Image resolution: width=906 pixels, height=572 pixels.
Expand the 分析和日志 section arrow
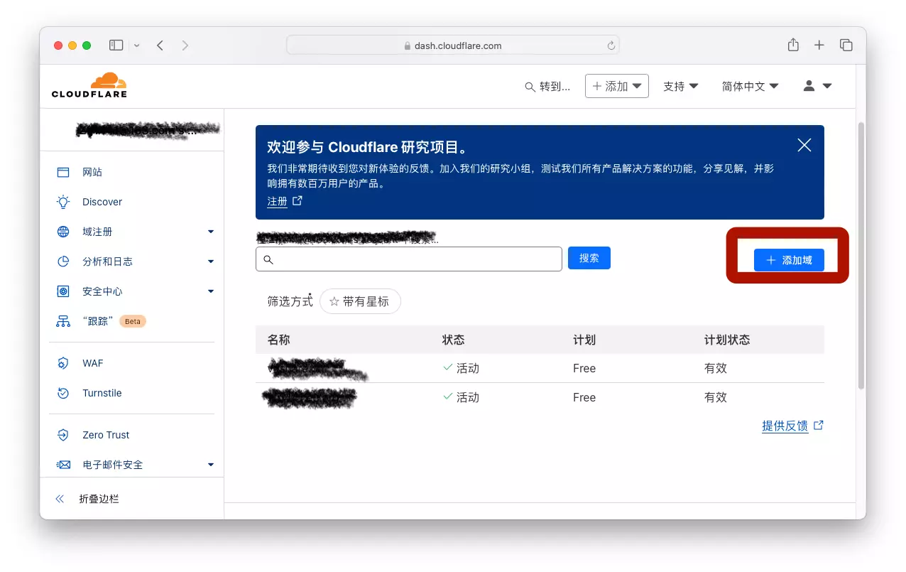211,261
